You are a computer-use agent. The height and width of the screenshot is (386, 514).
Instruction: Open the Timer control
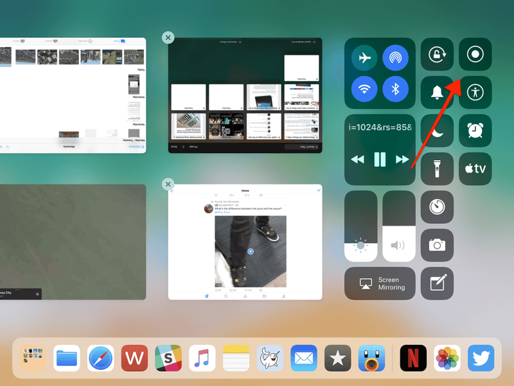pos(437,207)
